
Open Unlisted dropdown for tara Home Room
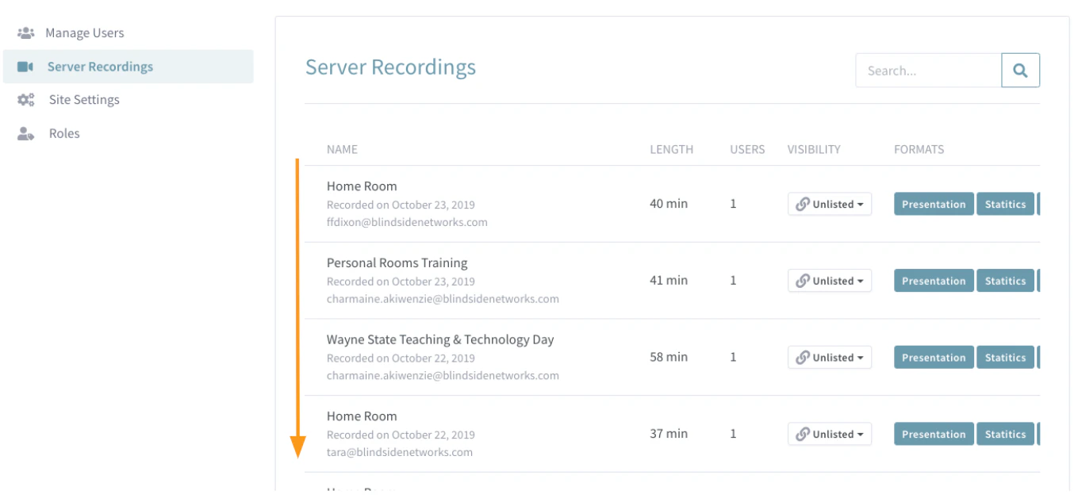pos(829,434)
